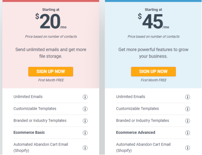Select the Ecommerce Basic feature label

pos(29,132)
